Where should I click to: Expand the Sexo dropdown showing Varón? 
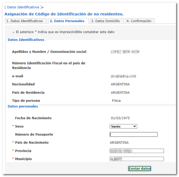tap(124, 126)
